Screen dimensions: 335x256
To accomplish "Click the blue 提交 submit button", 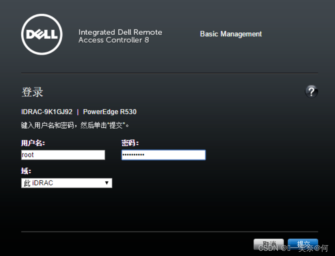I will coord(303,244).
